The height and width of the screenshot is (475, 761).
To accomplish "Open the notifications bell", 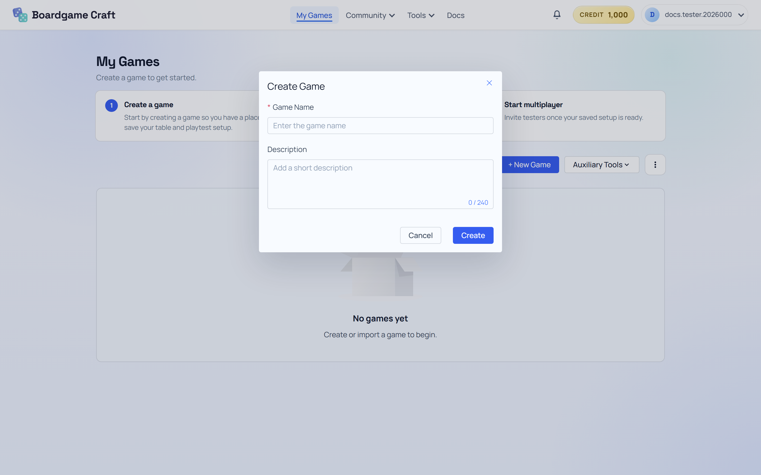I will (x=557, y=15).
